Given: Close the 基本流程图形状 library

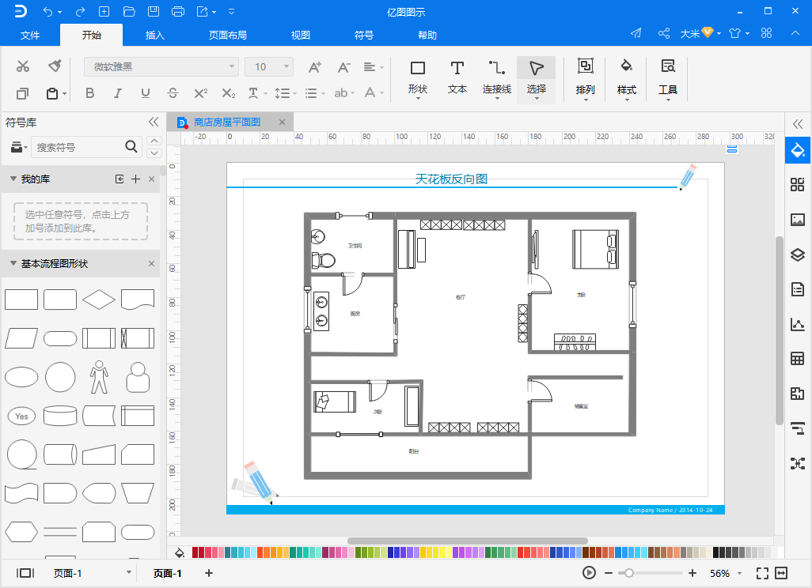Looking at the screenshot, I should (x=151, y=263).
